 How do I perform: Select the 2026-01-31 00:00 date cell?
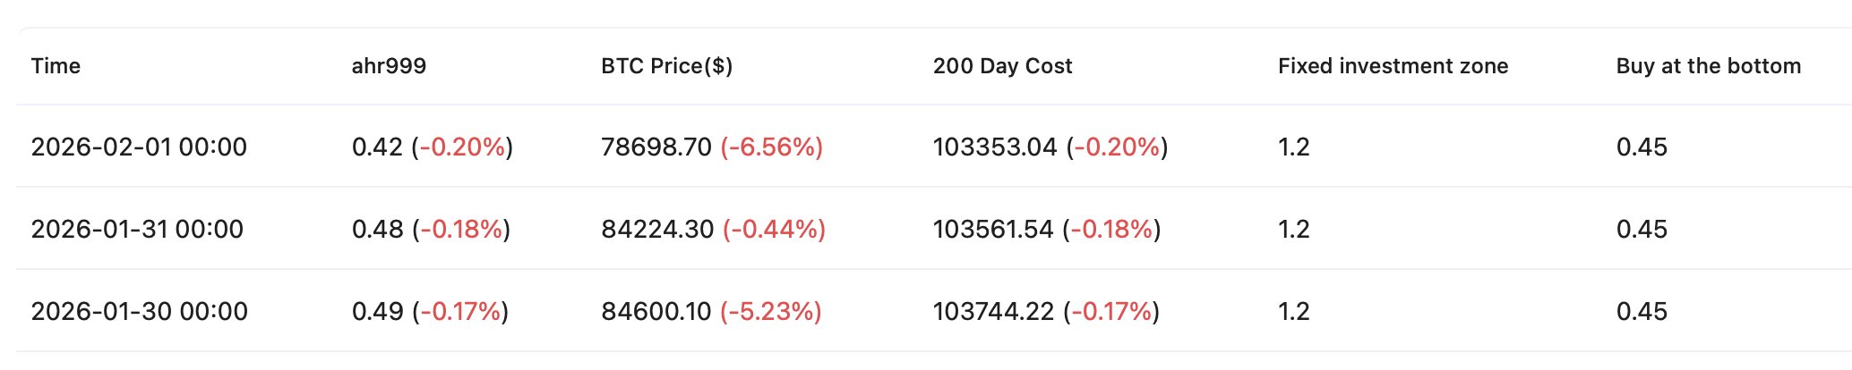(x=137, y=229)
